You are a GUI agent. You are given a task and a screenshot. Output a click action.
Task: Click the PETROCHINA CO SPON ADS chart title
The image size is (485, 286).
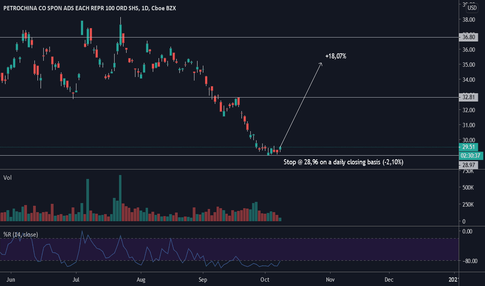coord(90,8)
